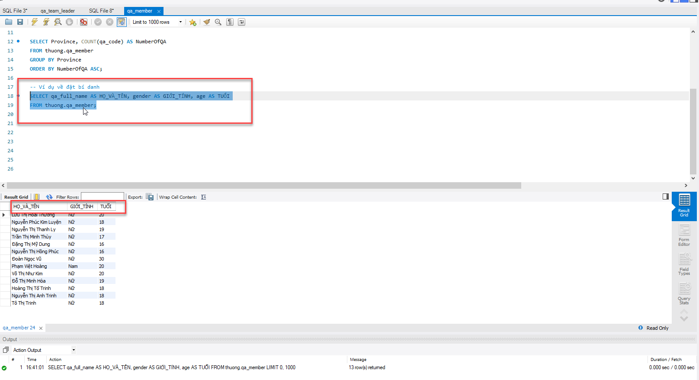Select cell 'Tô Thị Trinh'

point(39,303)
